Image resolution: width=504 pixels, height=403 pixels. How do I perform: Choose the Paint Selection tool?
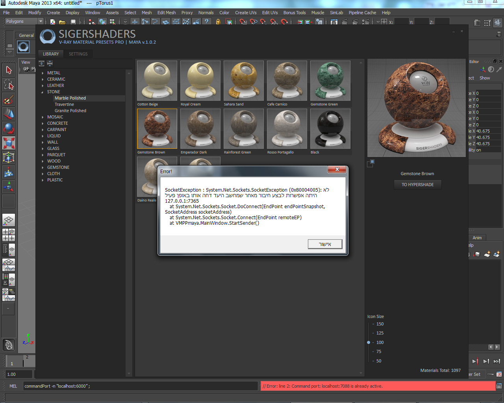coord(9,99)
